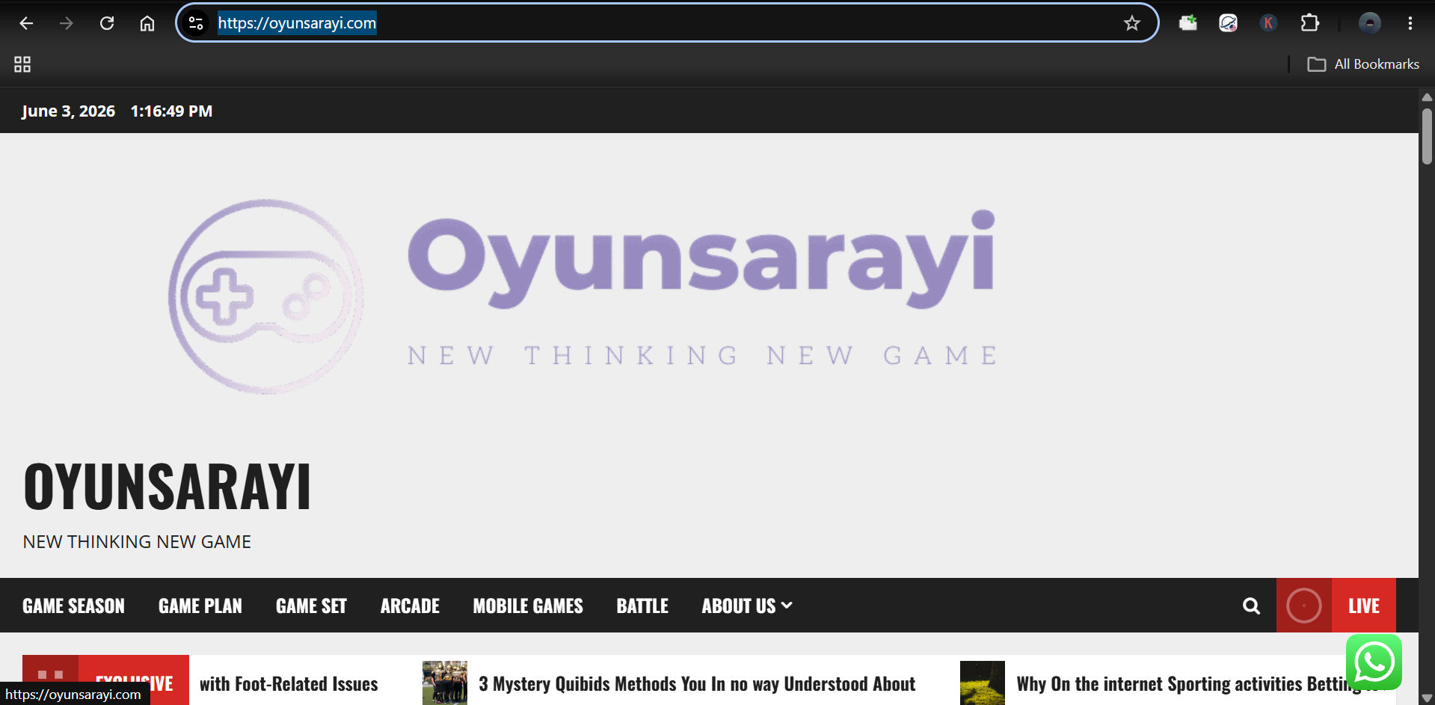Open the apps grid icon in bookmarks bar
1435x705 pixels.
click(x=22, y=64)
